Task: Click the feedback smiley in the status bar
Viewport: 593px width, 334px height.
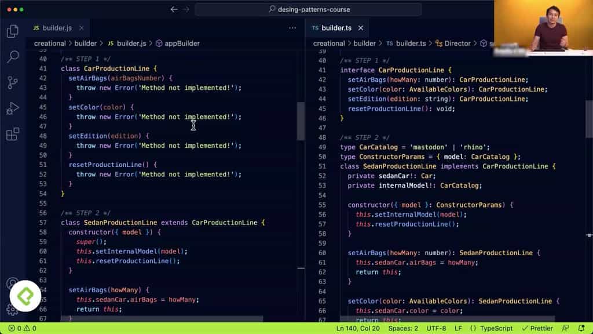Action: pos(566,328)
